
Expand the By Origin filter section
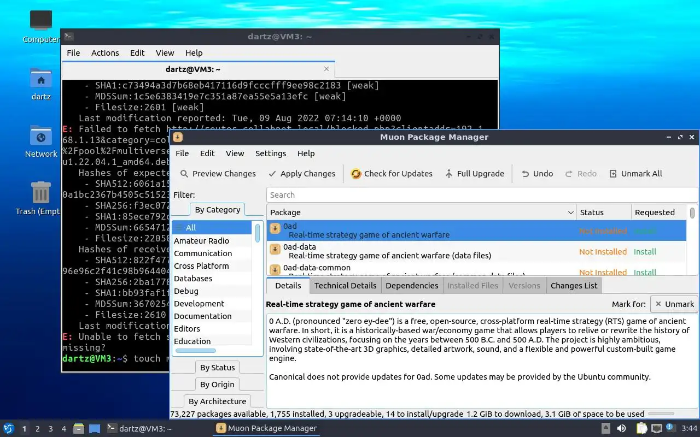pos(217,385)
